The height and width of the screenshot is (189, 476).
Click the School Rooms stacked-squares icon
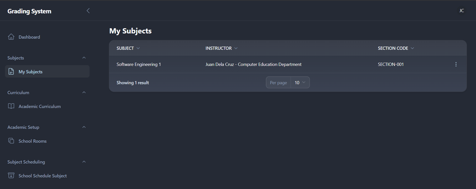point(11,141)
